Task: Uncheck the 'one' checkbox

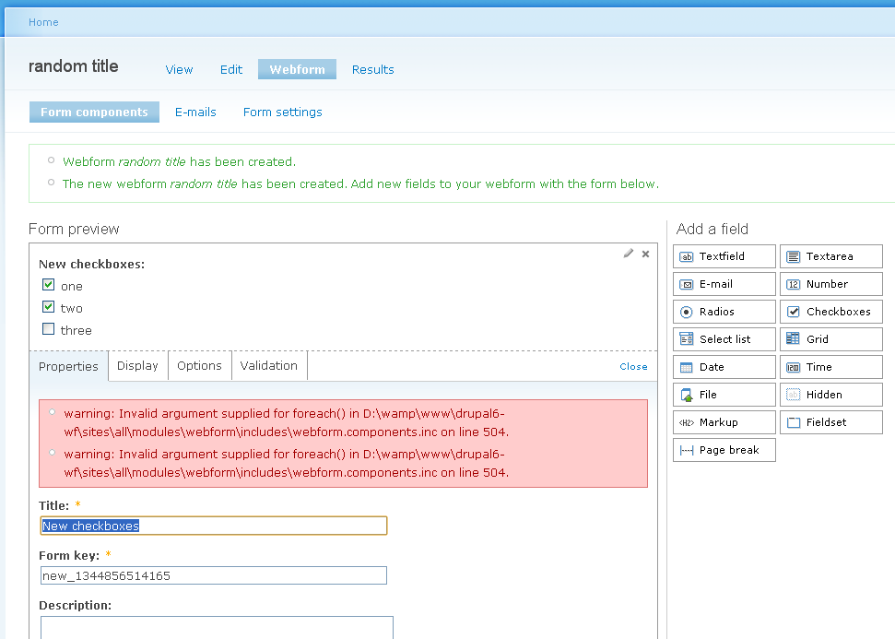Action: [49, 285]
